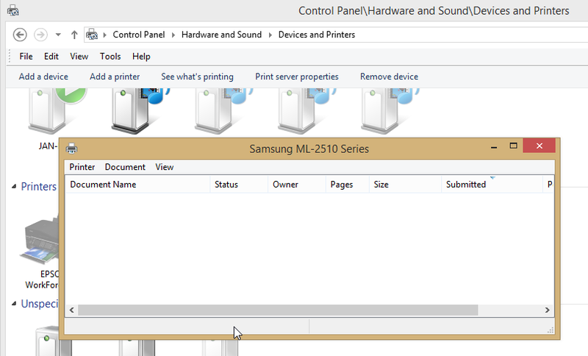588x356 pixels.
Task: Click the right scroll arrow in print queue
Action: (547, 310)
